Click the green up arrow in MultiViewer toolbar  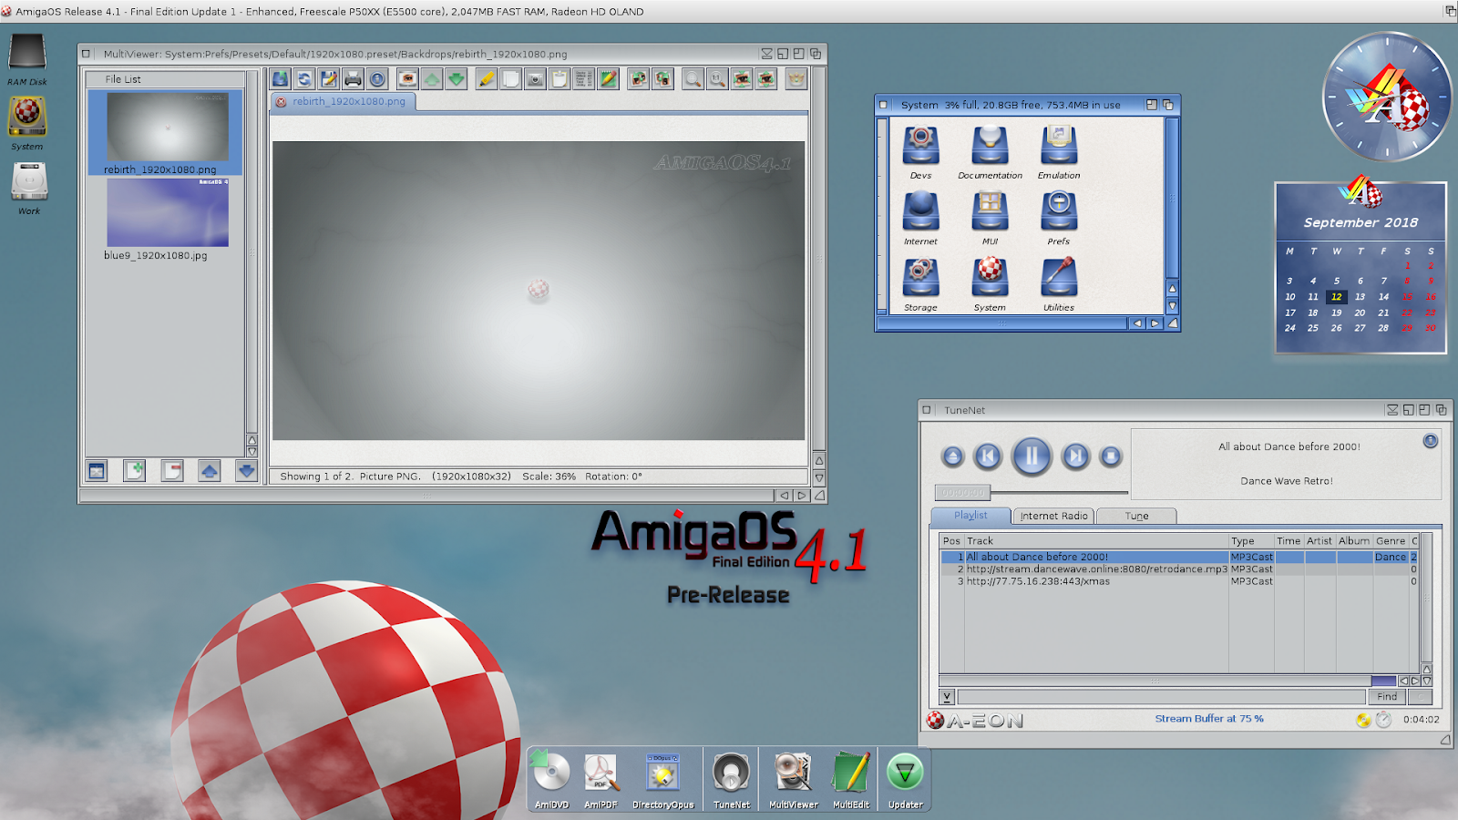[x=432, y=79]
